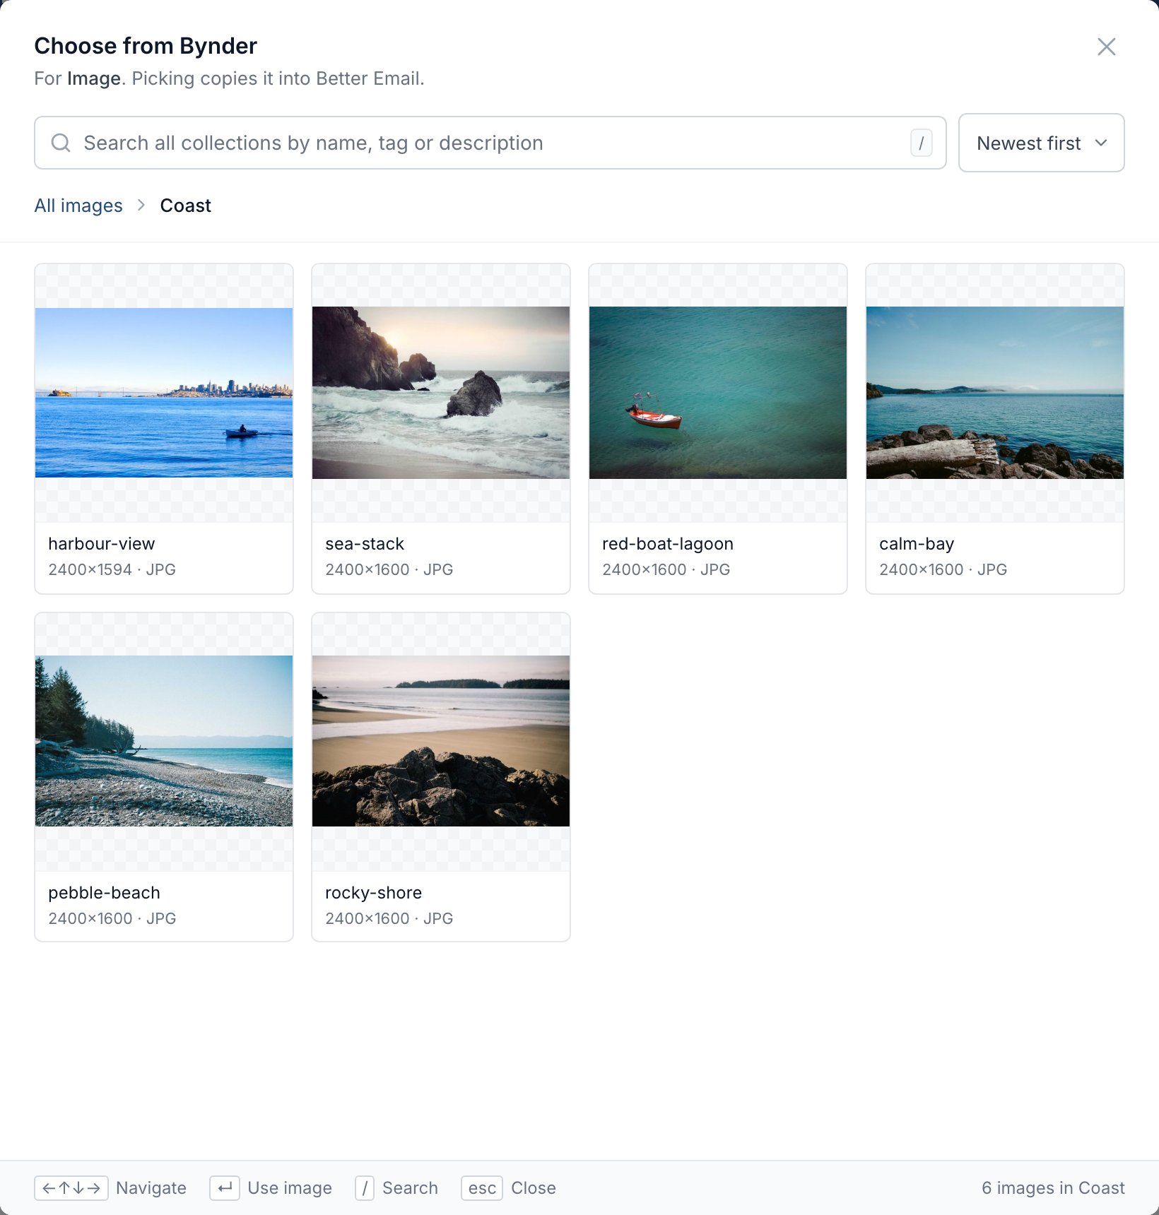Click the red-boat-lagoon file name
The width and height of the screenshot is (1159, 1215).
coord(668,544)
